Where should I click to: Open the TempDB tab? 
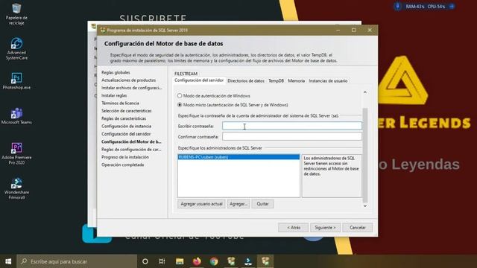pos(276,81)
